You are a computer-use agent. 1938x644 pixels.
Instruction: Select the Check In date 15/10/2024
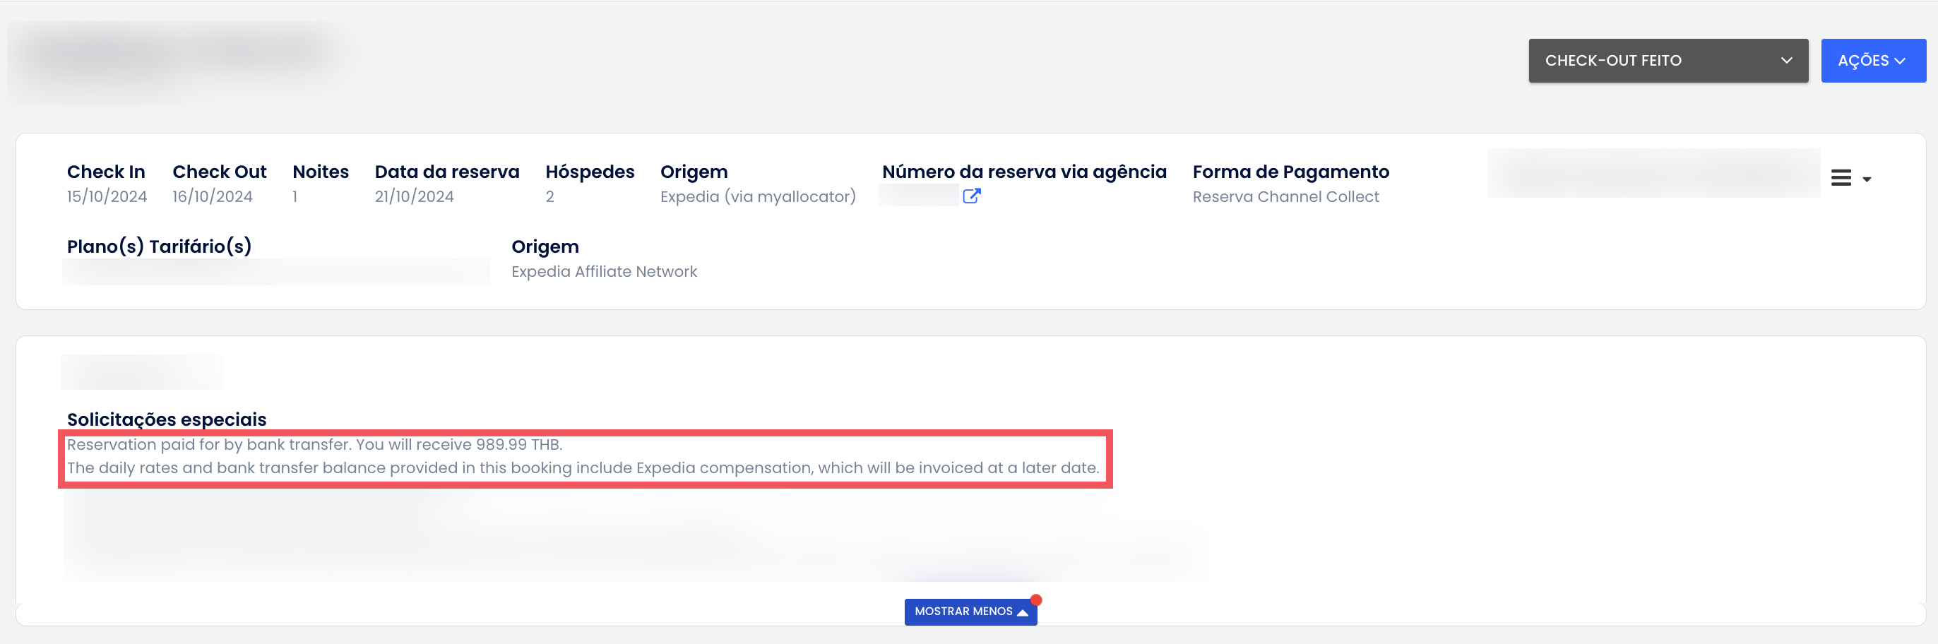click(107, 196)
